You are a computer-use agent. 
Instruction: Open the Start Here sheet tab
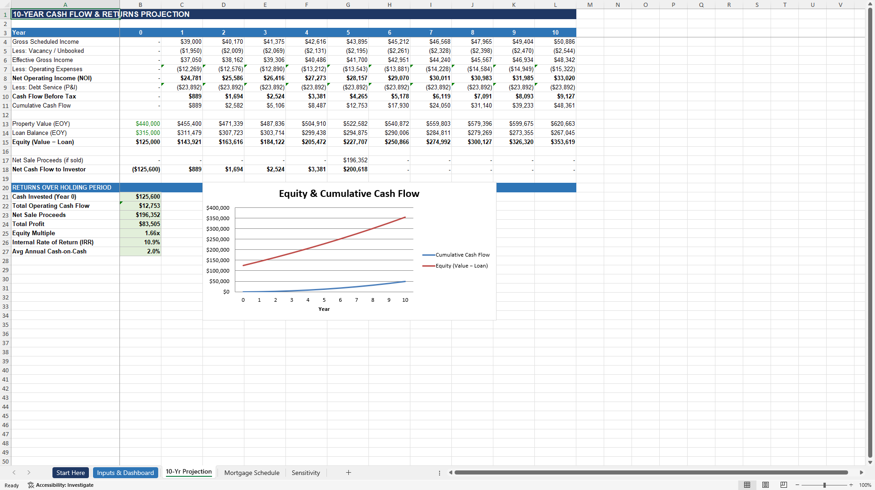click(71, 473)
